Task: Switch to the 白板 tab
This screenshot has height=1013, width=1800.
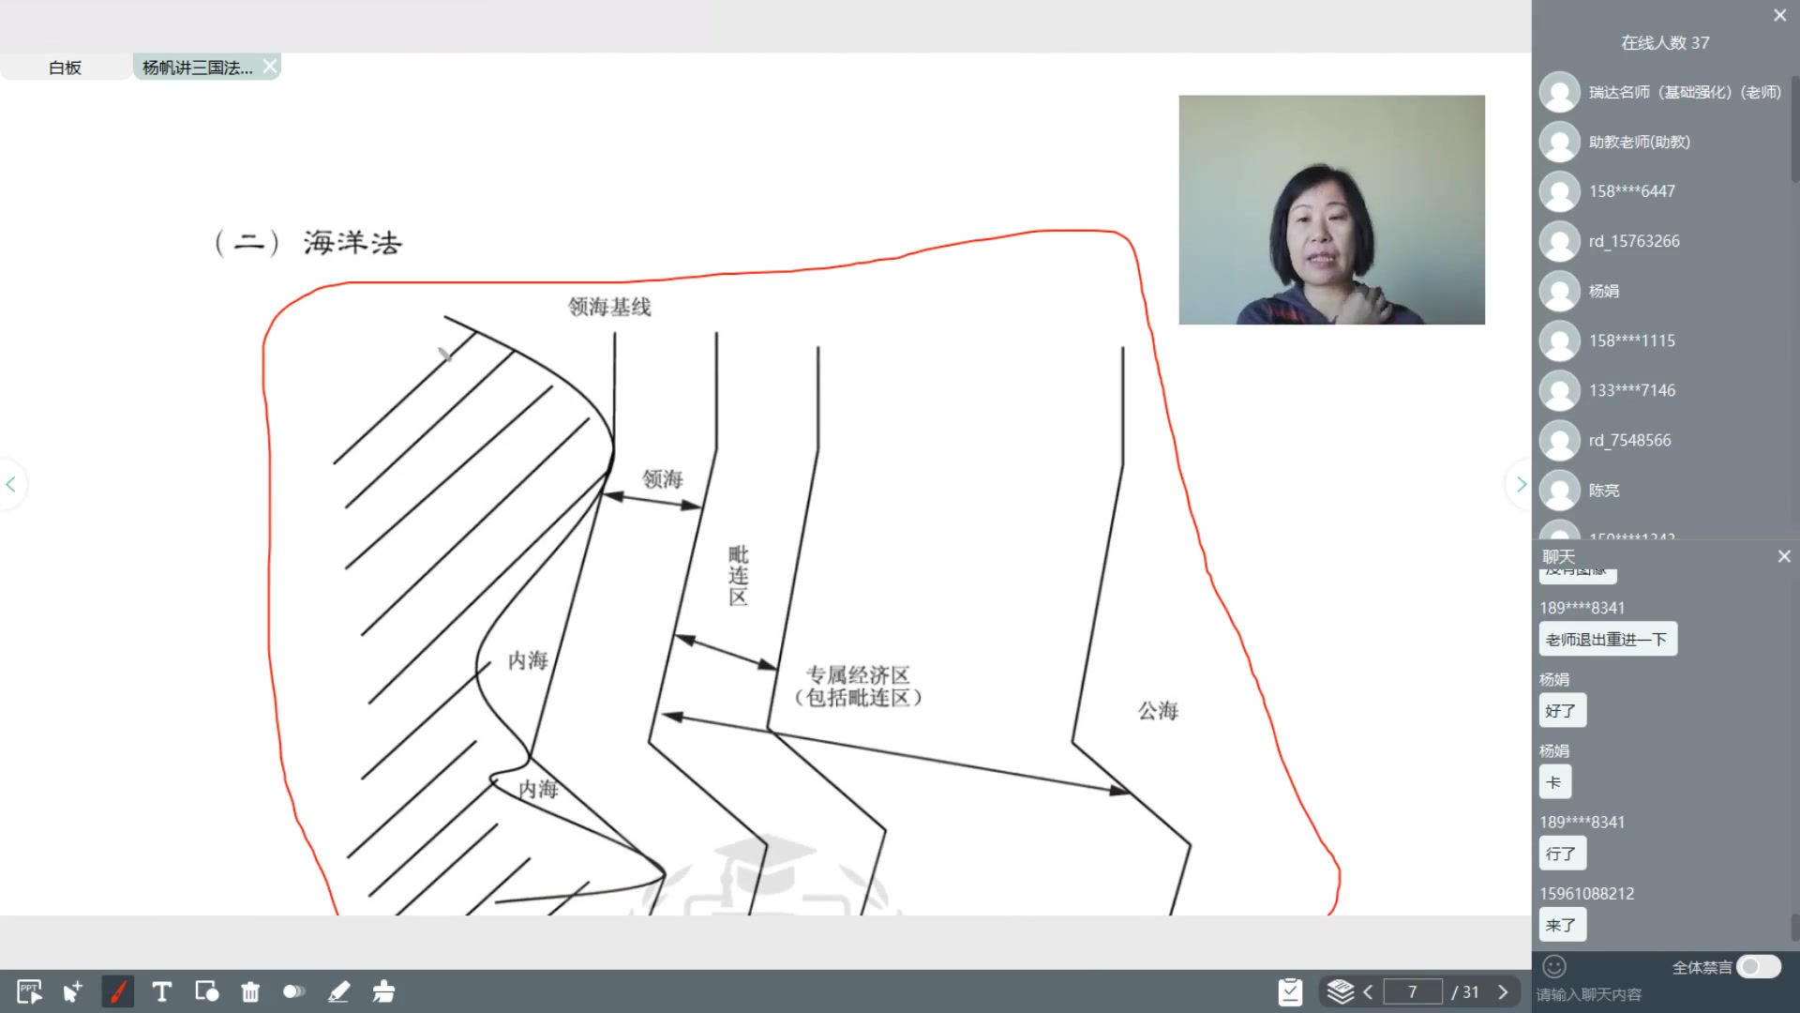Action: click(65, 68)
